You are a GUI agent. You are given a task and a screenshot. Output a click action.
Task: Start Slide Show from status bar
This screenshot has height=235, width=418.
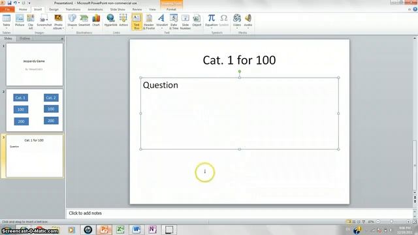pos(363,222)
